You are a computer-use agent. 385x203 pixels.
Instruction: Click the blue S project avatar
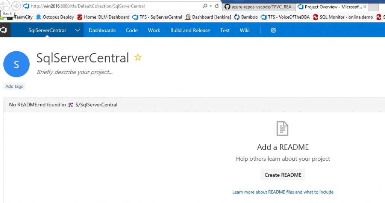(x=17, y=64)
